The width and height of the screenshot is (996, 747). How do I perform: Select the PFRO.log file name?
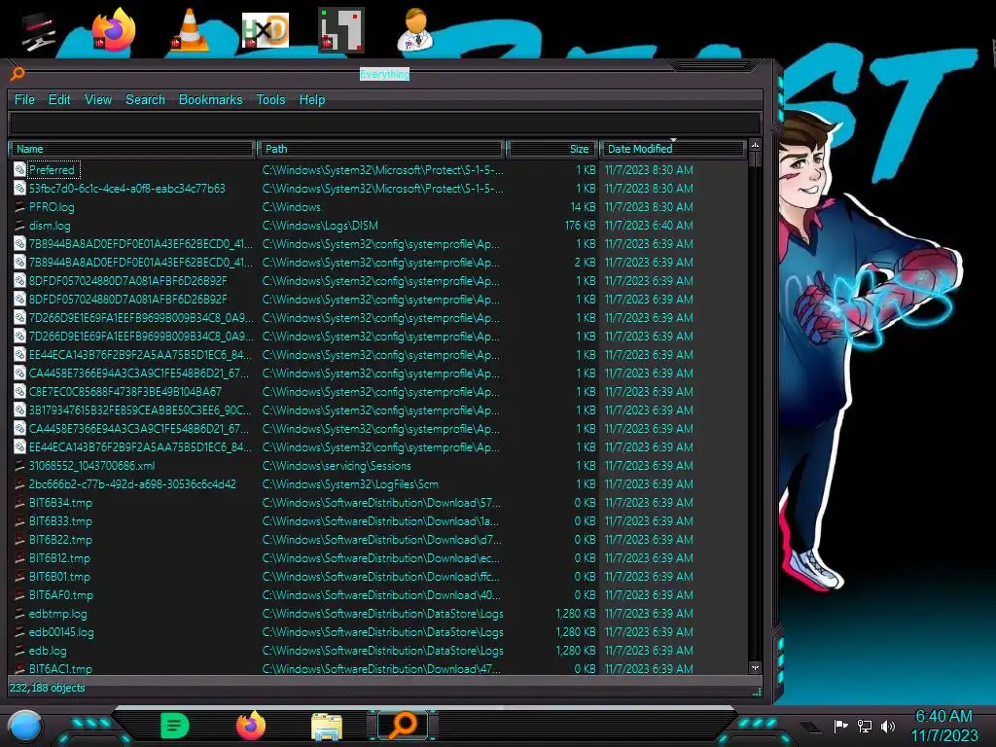tap(52, 206)
